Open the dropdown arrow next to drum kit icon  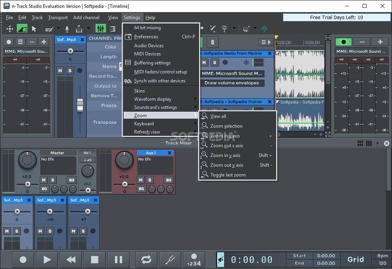255,28
